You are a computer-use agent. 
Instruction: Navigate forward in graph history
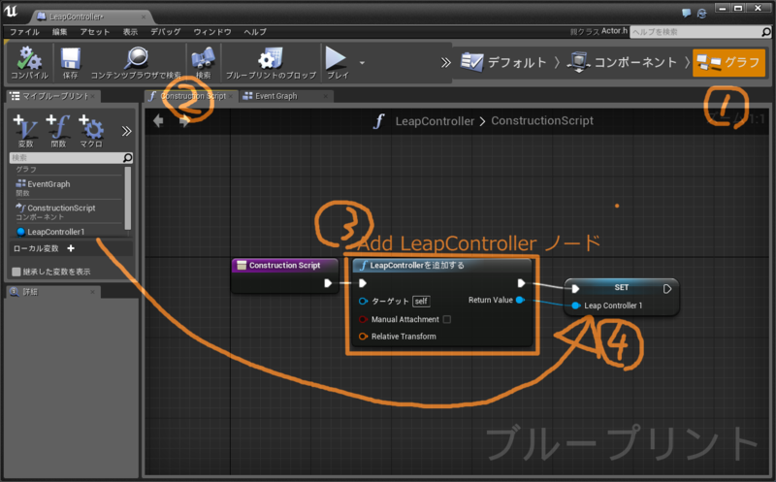coord(184,120)
